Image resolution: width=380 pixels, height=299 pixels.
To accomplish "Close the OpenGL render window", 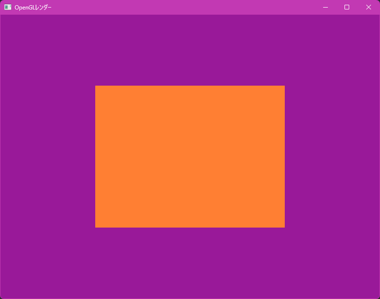I will click(x=369, y=7).
